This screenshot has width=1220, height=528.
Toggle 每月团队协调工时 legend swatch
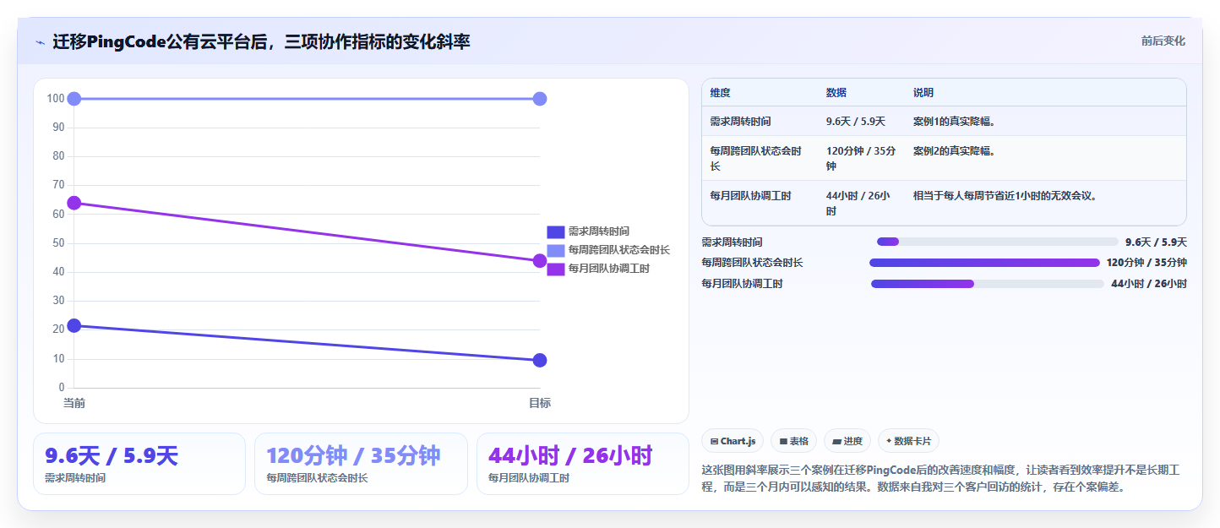[x=555, y=269]
